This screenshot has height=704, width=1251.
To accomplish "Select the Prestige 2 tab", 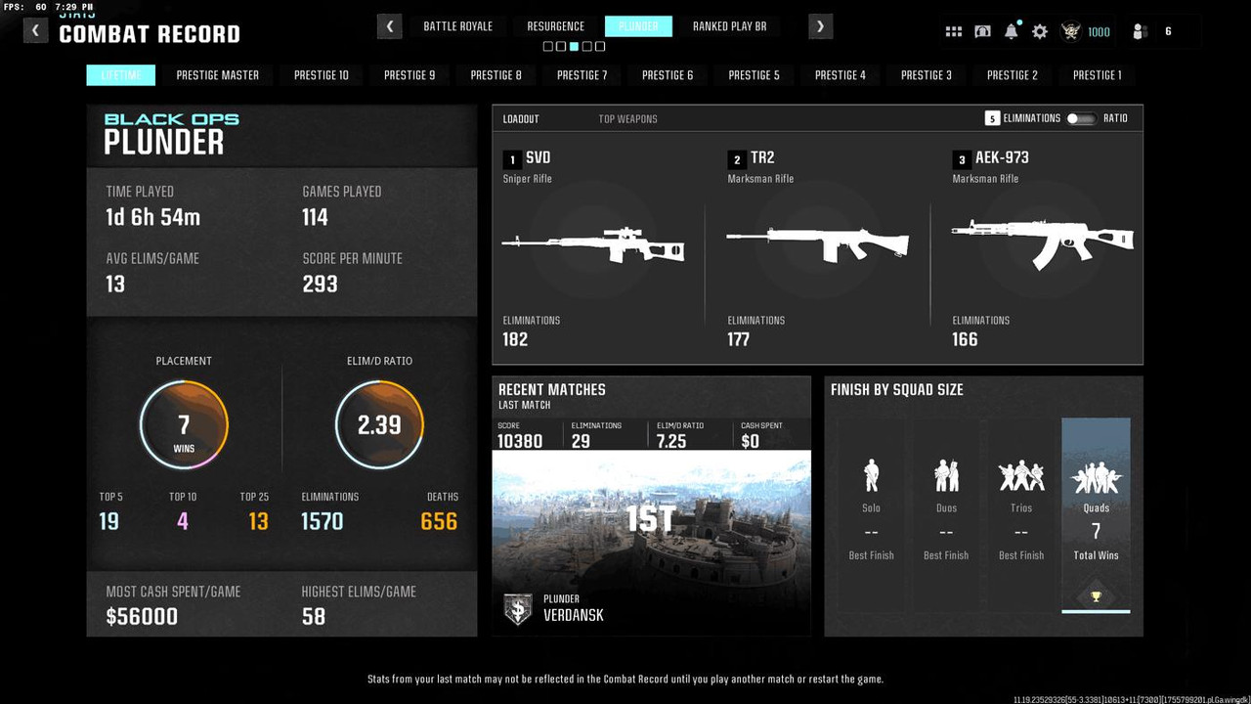I will point(1012,75).
